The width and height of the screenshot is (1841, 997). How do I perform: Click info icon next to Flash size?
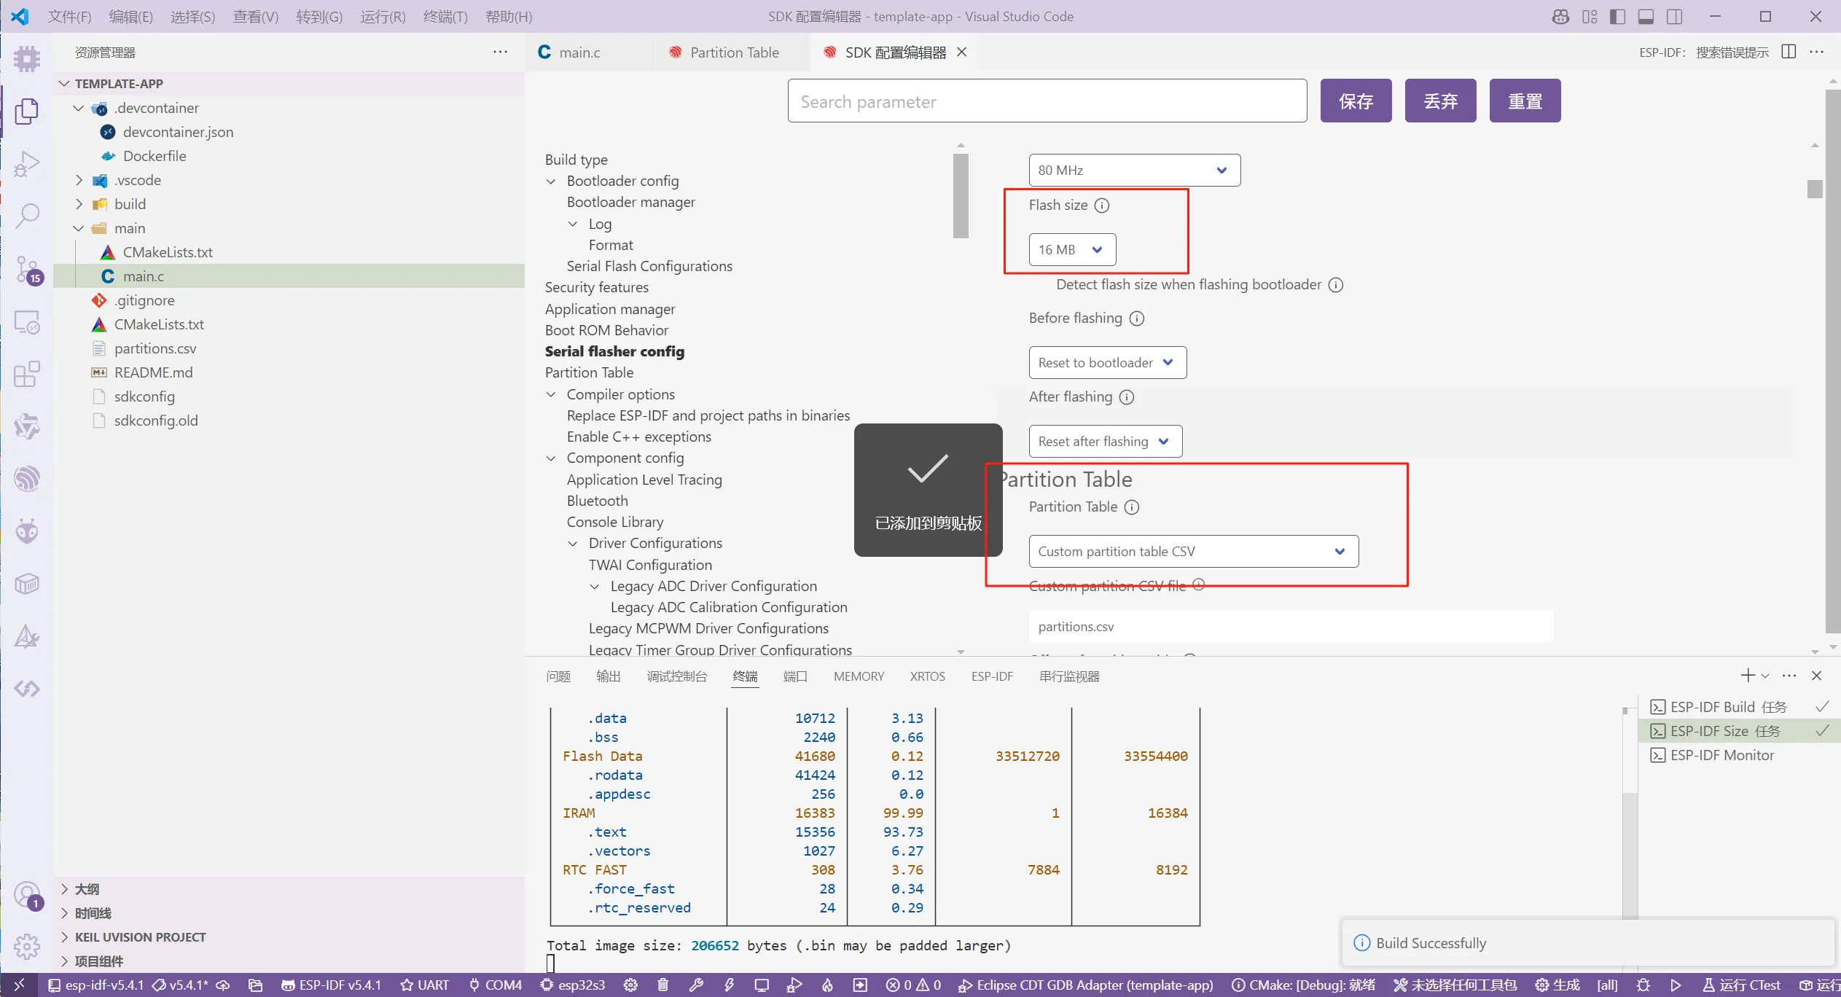coord(1102,206)
